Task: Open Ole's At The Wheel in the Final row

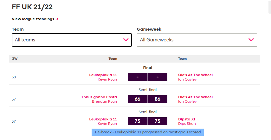Action: tap(196, 75)
